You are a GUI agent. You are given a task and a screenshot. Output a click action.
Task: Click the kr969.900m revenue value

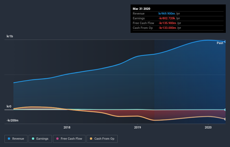point(167,13)
